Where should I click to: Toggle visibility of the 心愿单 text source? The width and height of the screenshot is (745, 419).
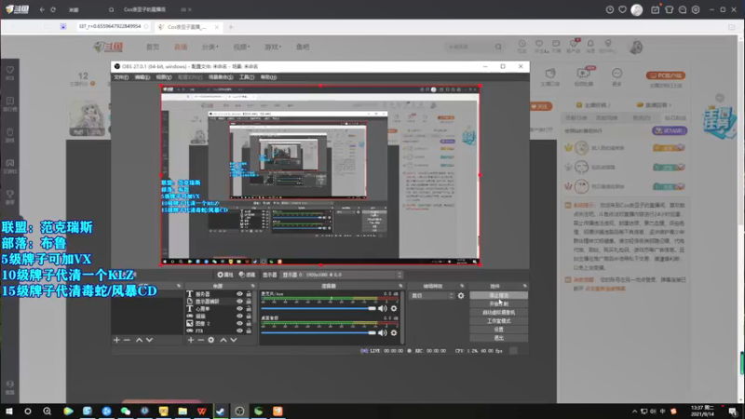[x=239, y=309]
